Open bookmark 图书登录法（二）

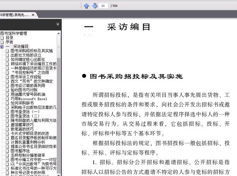click(x=25, y=116)
